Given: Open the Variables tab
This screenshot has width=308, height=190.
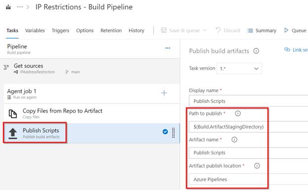Looking at the screenshot, I should point(35,31).
